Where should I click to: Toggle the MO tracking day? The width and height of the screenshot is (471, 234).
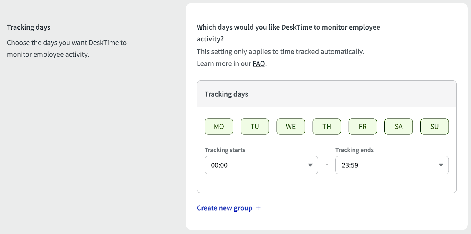pos(219,127)
